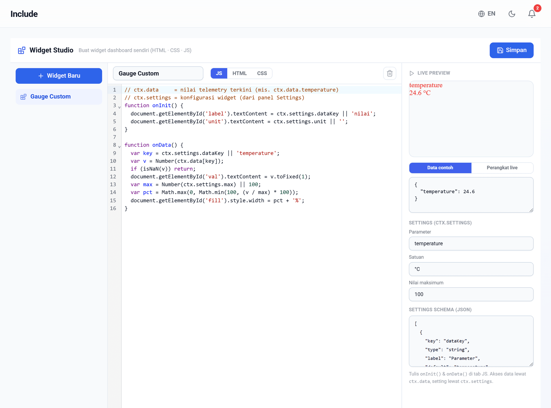Image resolution: width=551 pixels, height=408 pixels.
Task: Click the resize handle of sample data textarea
Action: [x=531, y=210]
